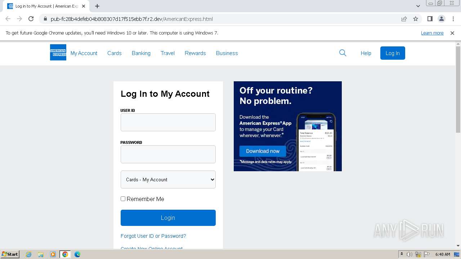Bookmark this page with star icon
This screenshot has width=461, height=259.
(416, 19)
